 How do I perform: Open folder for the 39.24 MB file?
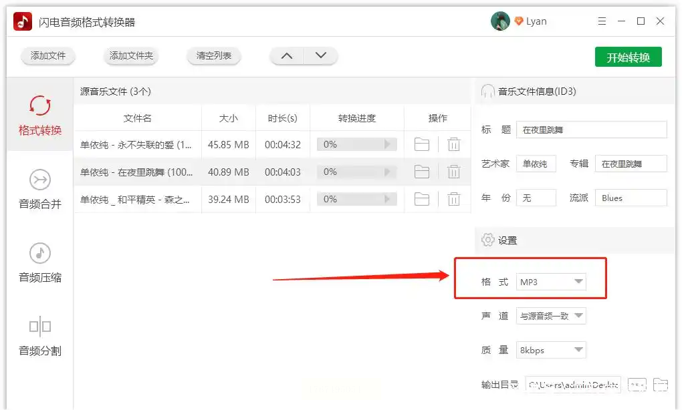pos(421,200)
